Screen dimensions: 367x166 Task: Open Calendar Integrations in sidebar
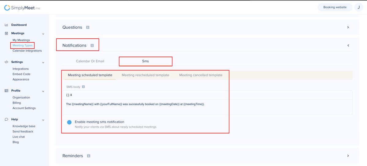click(x=27, y=51)
